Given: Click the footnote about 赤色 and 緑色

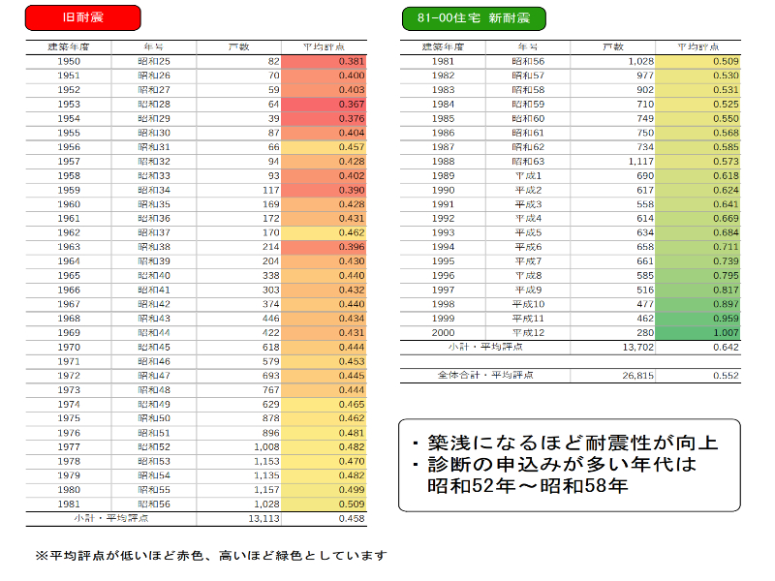Looking at the screenshot, I should point(211,555).
